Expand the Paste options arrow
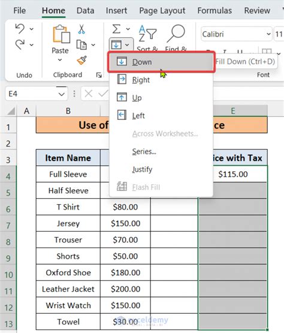 [60, 60]
